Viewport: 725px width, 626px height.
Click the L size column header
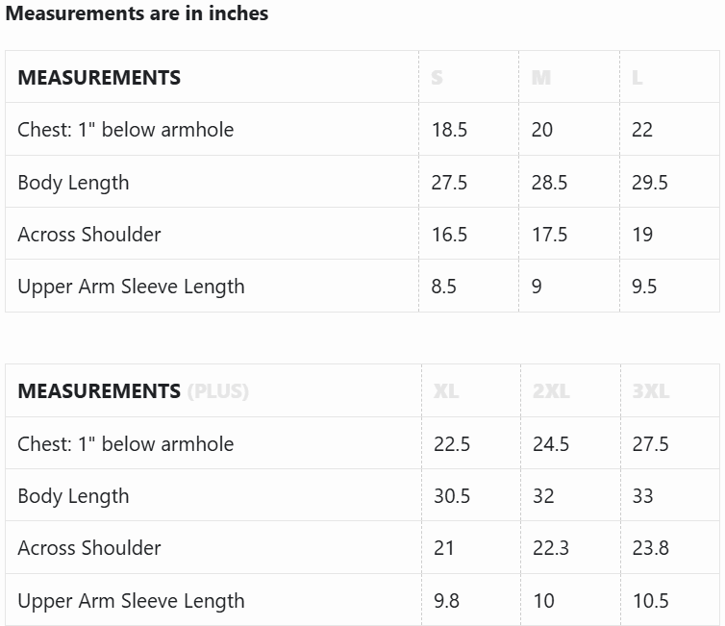(x=637, y=78)
